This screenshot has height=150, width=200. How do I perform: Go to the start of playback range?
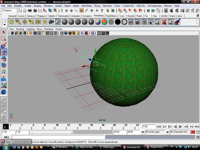click(x=159, y=127)
